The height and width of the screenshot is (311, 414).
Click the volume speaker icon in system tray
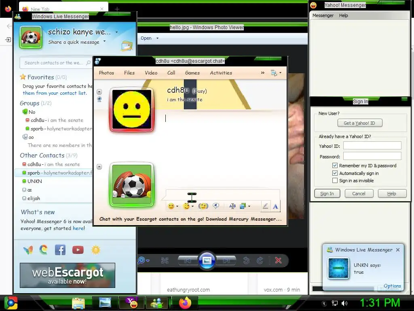point(344,303)
